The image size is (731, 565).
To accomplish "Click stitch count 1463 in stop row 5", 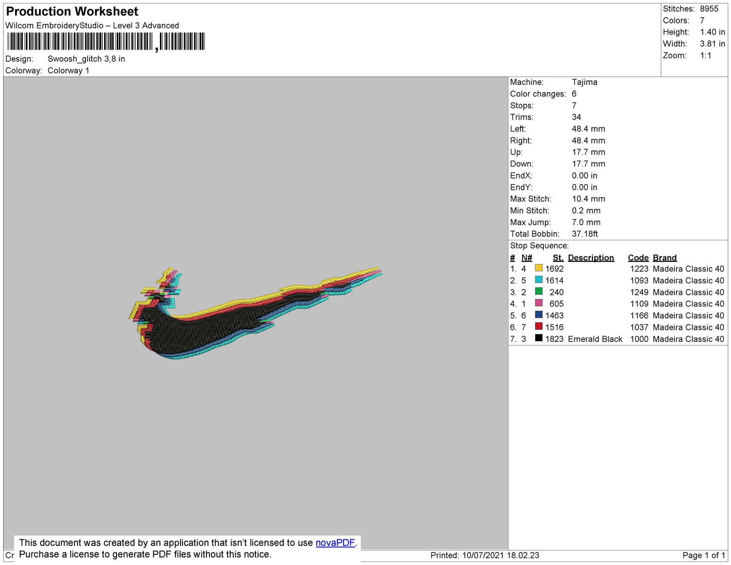I will [x=554, y=315].
